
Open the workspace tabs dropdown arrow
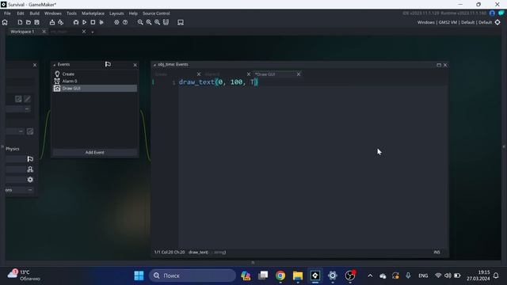tap(93, 32)
